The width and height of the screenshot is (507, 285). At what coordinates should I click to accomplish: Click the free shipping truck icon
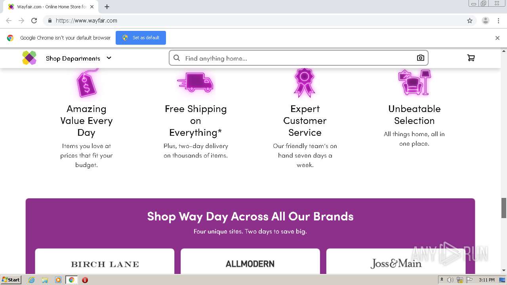[x=195, y=82]
